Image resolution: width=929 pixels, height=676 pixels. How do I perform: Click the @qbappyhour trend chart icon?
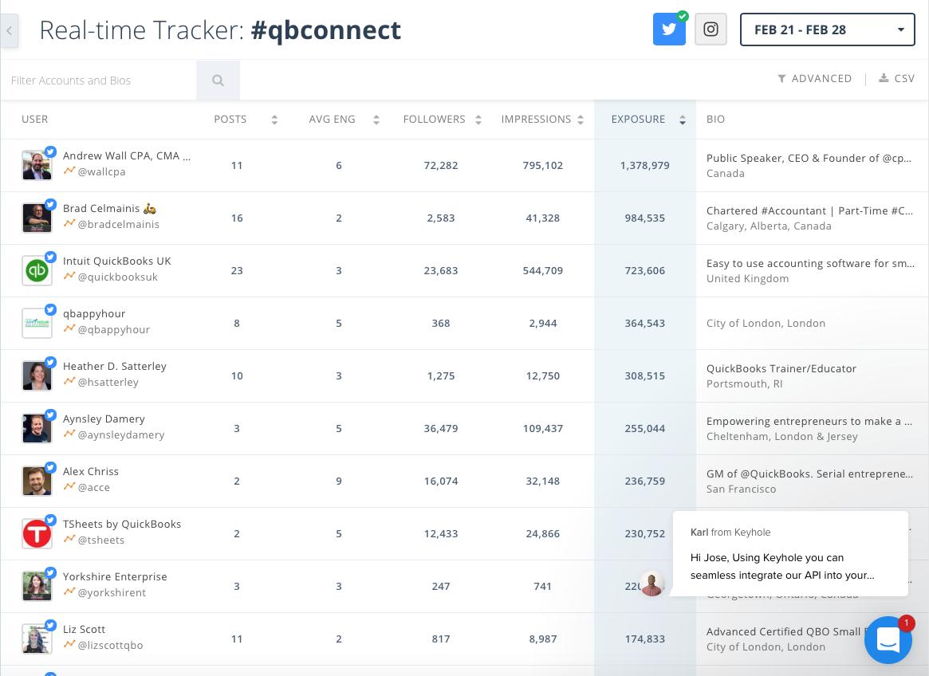pyautogui.click(x=69, y=328)
